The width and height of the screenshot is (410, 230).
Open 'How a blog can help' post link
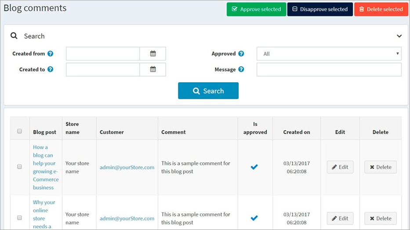tap(45, 167)
